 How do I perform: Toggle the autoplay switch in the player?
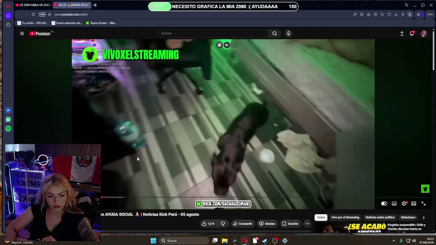(384, 203)
